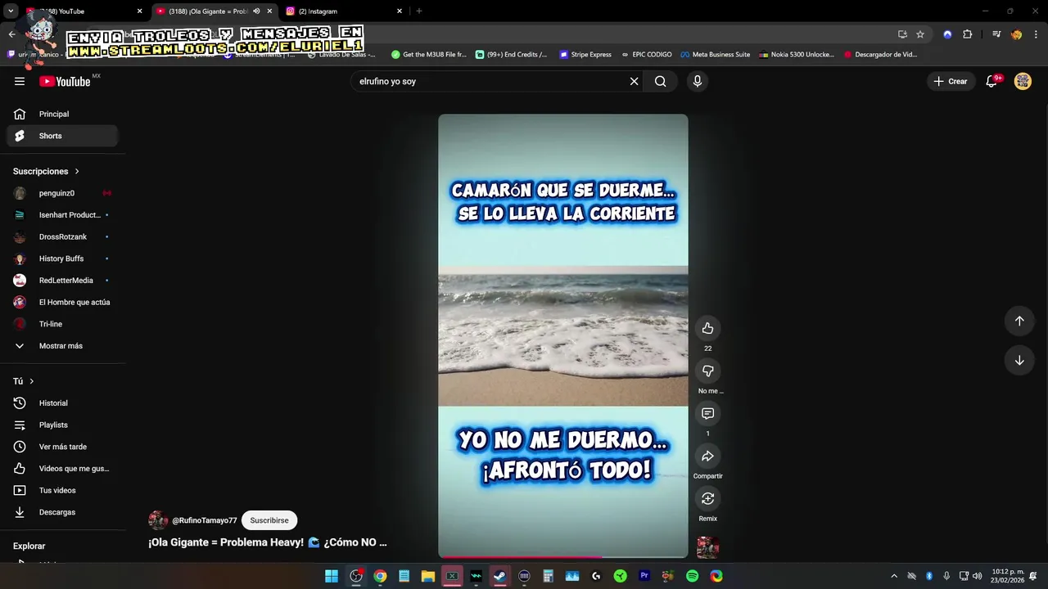
Task: Seek on the Short's red progress bar
Action: point(563,556)
